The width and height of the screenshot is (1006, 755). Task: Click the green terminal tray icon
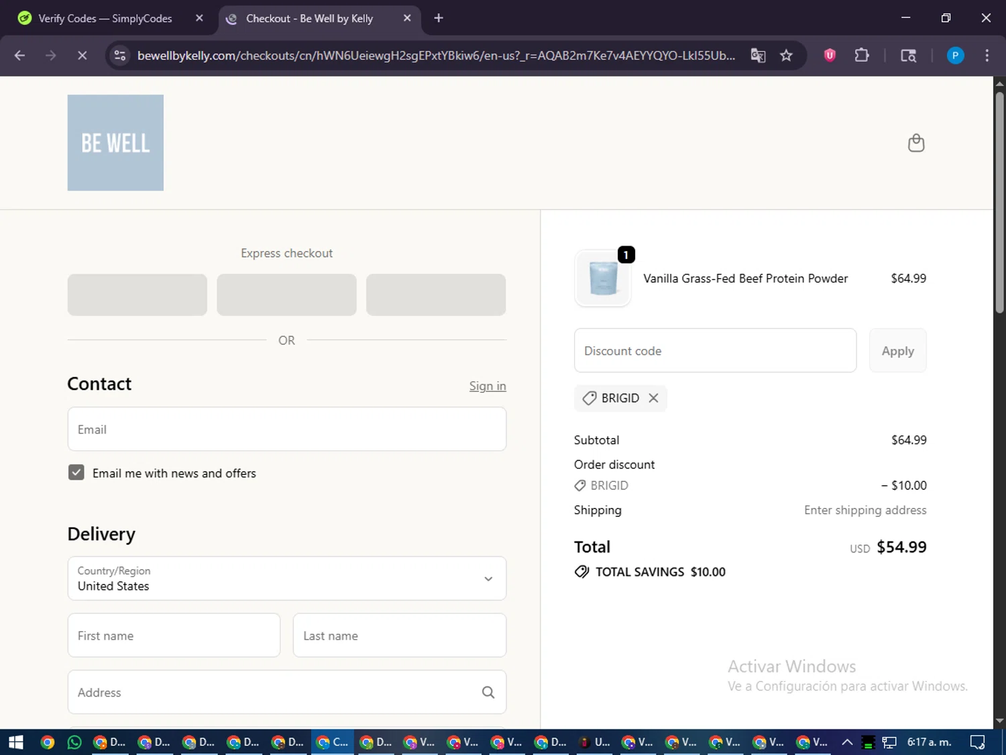pyautogui.click(x=868, y=742)
